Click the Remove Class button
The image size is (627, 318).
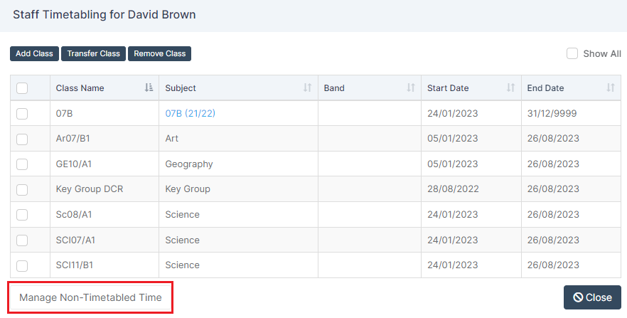click(159, 53)
